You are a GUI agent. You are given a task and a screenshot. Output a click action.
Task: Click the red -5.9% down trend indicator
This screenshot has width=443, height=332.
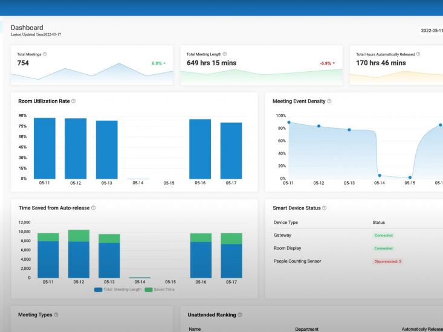pyautogui.click(x=326, y=63)
